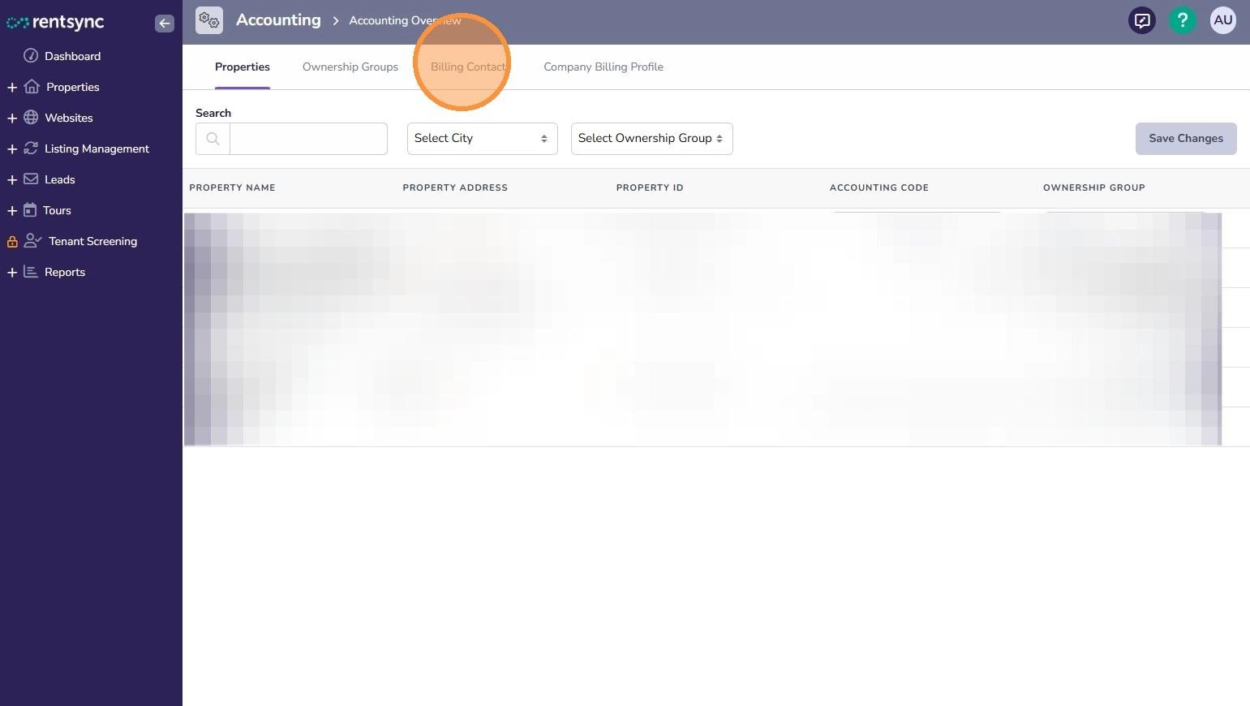The width and height of the screenshot is (1250, 706).
Task: Click the Property Name column header
Action: pos(232,187)
